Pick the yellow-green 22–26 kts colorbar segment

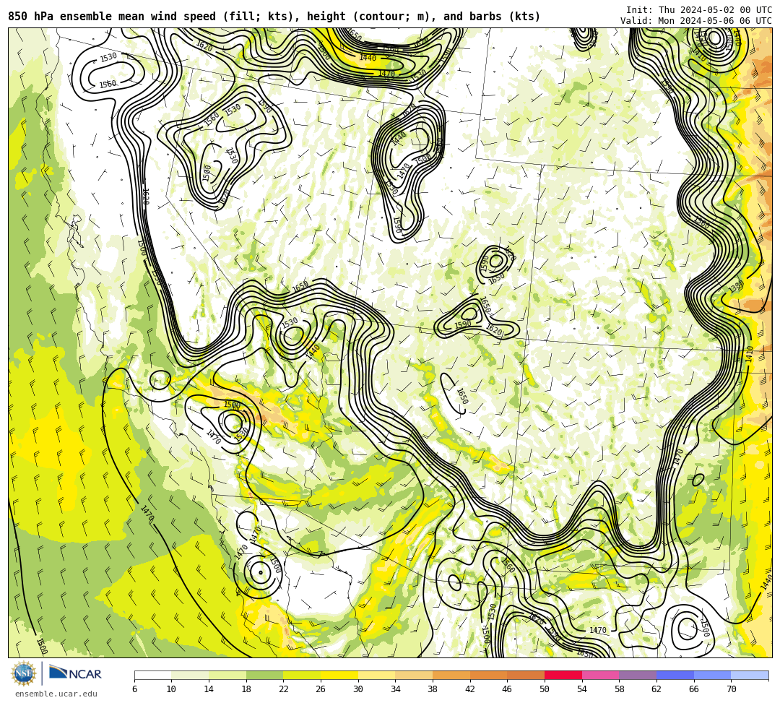click(302, 675)
